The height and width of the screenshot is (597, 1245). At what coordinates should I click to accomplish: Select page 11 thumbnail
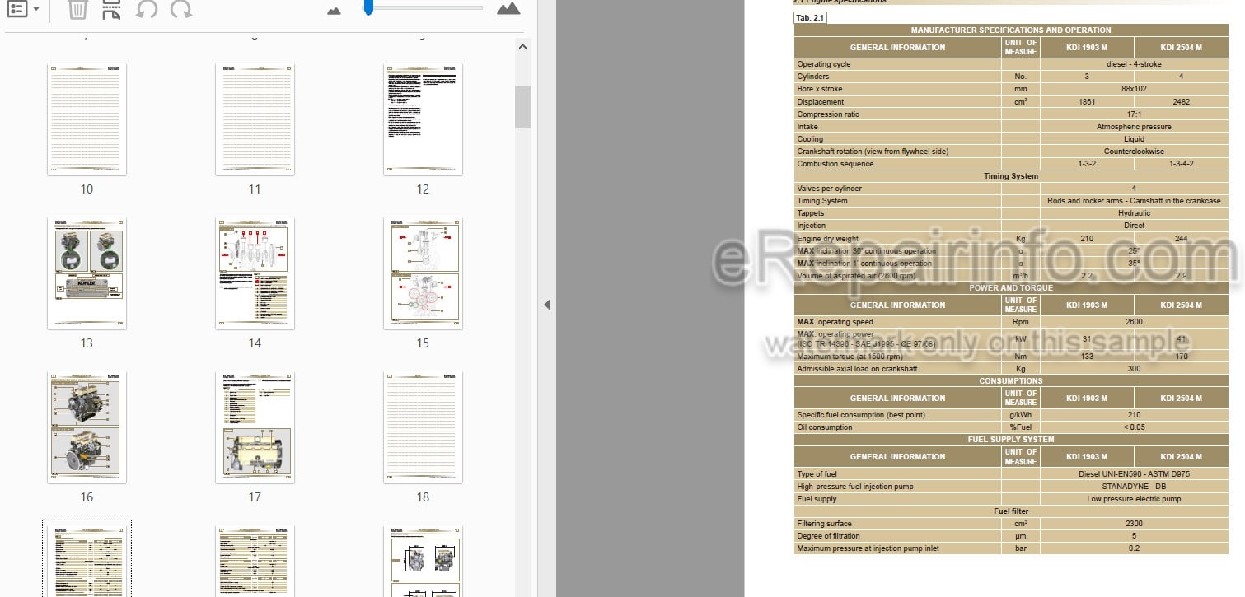click(x=255, y=119)
